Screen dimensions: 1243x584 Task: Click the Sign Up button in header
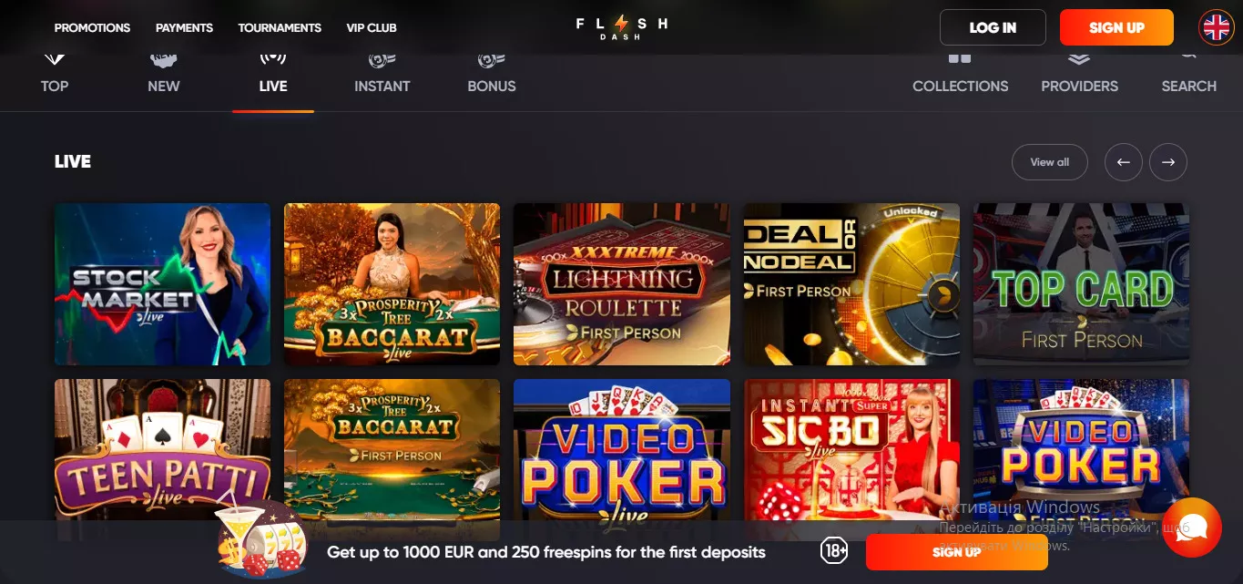1116,27
